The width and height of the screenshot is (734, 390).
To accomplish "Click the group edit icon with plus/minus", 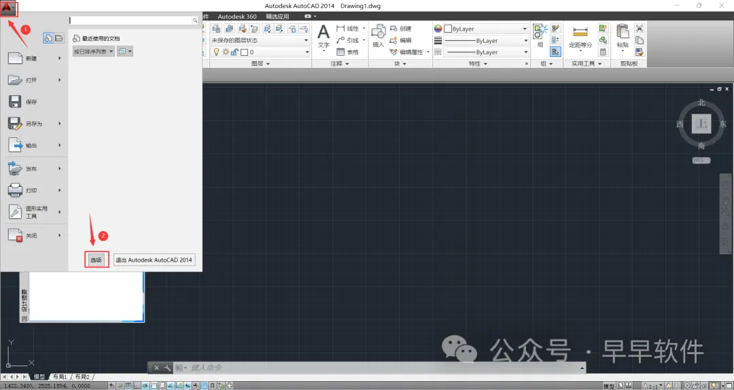I will tap(556, 40).
